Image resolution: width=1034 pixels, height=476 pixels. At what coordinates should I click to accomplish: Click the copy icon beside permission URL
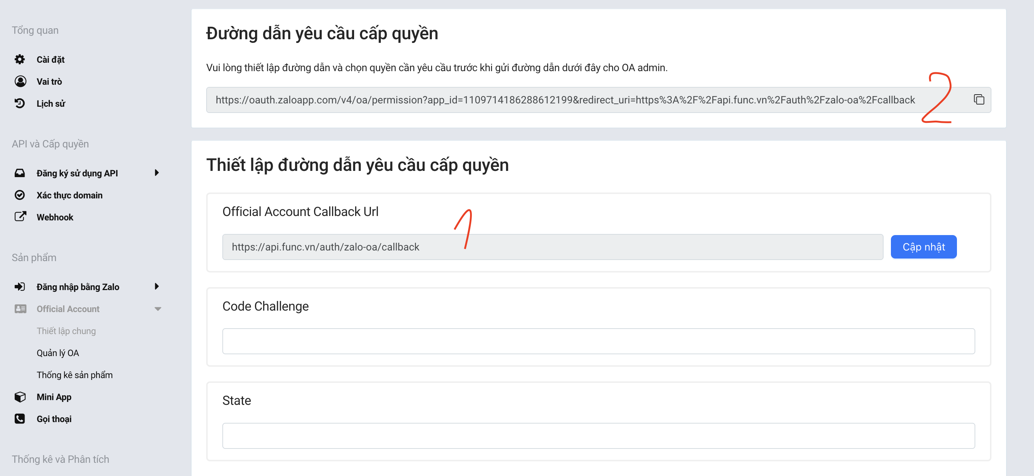click(x=979, y=99)
